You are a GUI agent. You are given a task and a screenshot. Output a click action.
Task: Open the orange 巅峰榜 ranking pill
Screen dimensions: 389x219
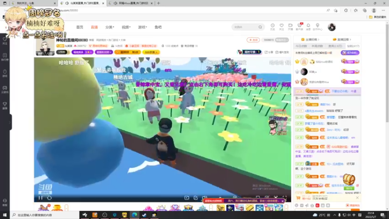click(127, 52)
